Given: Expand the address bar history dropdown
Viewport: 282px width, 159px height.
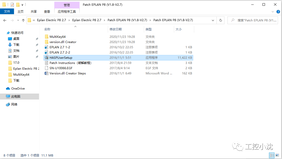Looking at the screenshot, I should tap(213, 20).
